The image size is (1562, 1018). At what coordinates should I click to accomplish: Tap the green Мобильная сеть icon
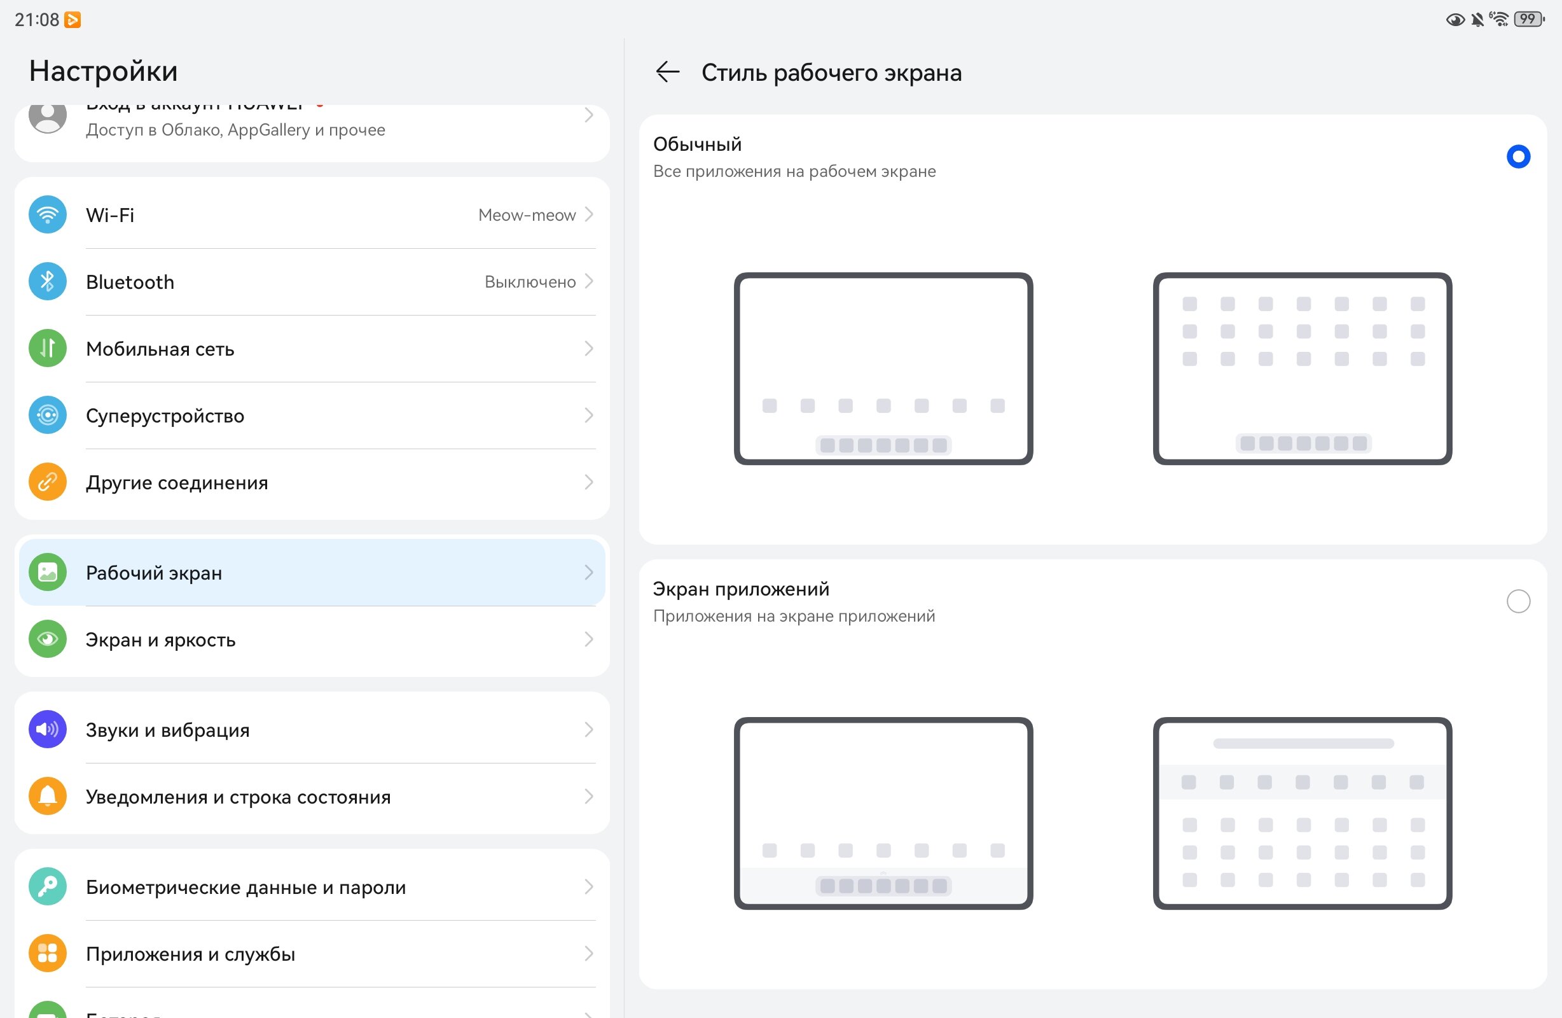(47, 349)
